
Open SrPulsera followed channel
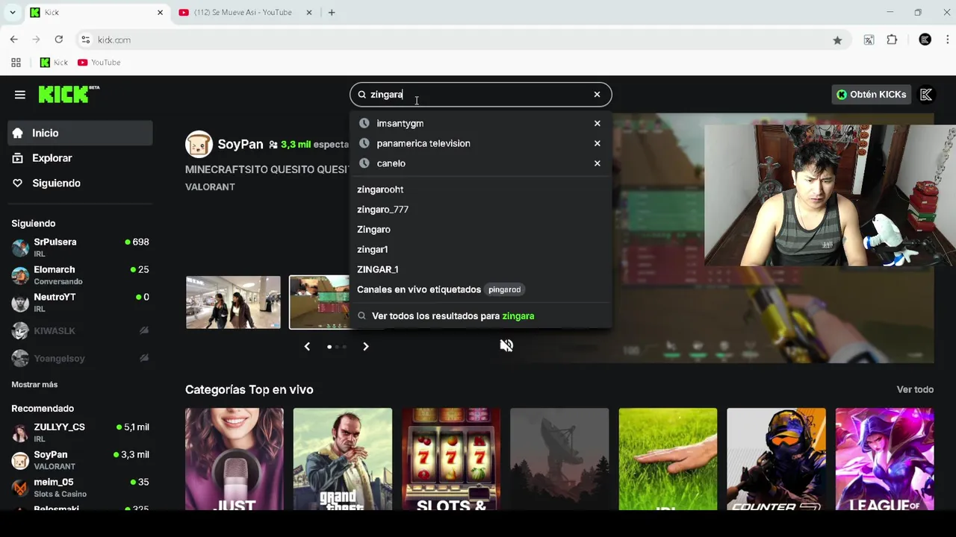pyautogui.click(x=80, y=248)
